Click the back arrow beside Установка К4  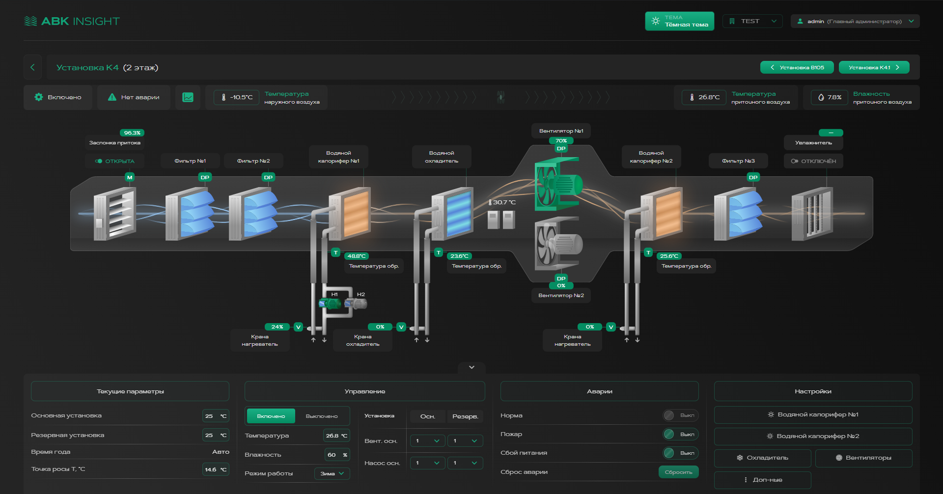tap(32, 67)
